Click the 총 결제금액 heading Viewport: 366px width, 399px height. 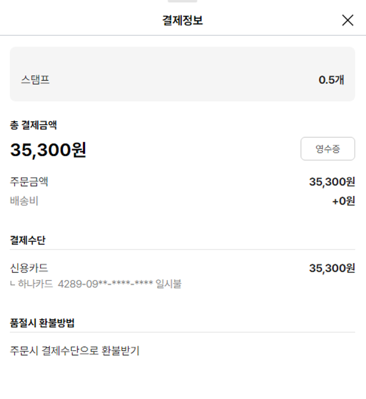tap(34, 125)
